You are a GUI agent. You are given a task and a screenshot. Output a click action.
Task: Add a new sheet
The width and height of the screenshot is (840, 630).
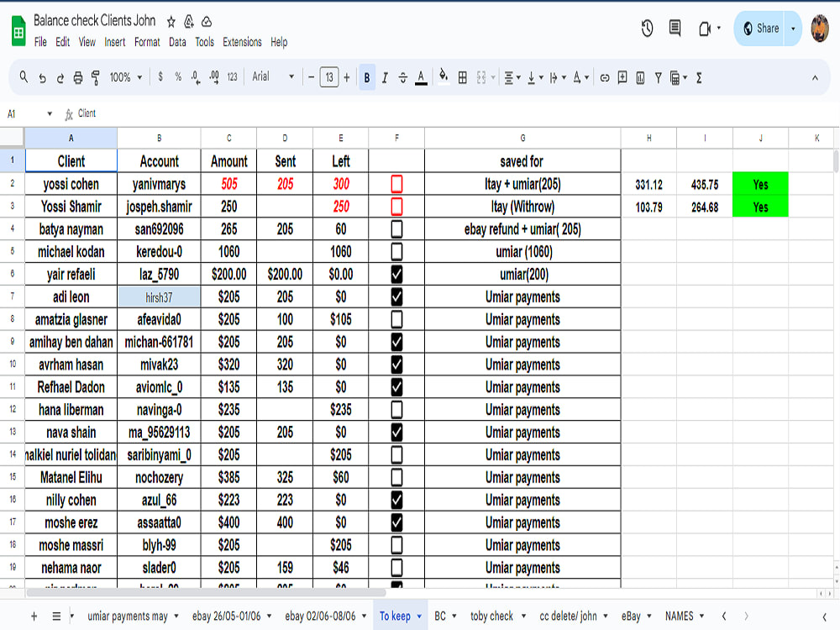(34, 616)
